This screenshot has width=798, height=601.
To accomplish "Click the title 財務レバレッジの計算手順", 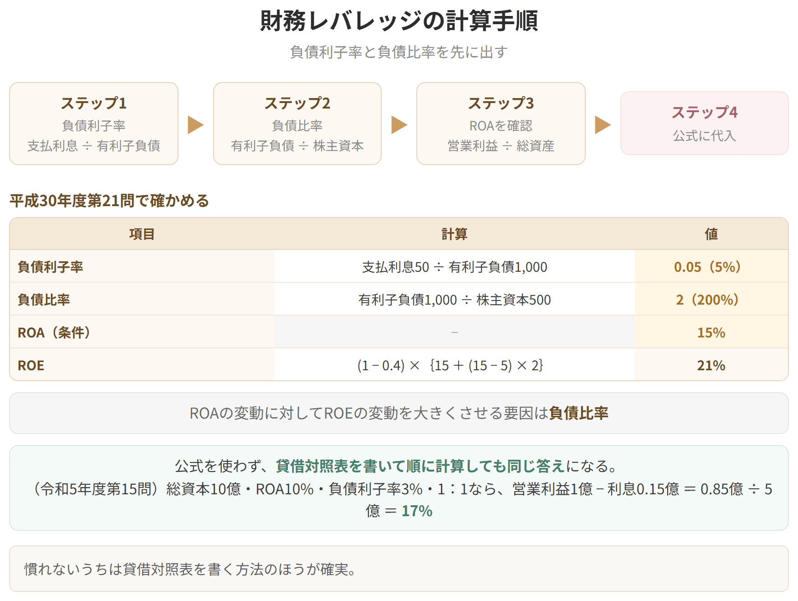I will coord(399,21).
